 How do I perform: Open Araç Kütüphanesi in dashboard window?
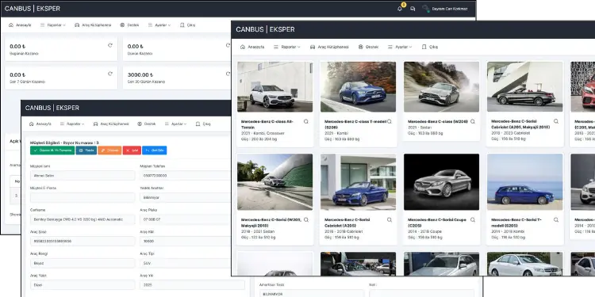(93, 25)
